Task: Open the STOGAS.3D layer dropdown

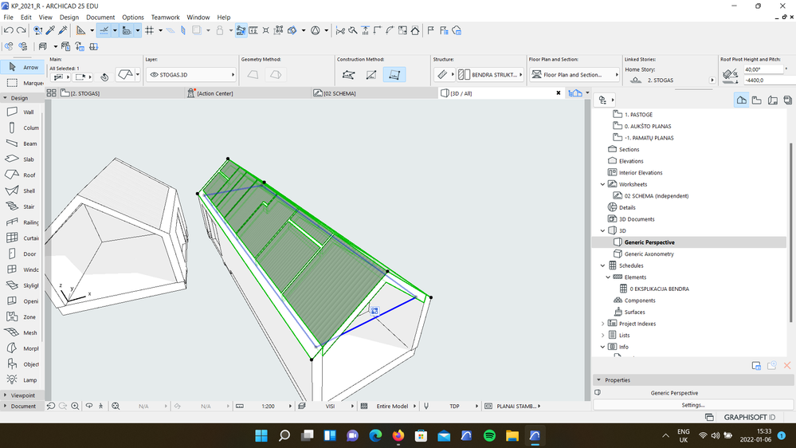Action: [x=191, y=75]
